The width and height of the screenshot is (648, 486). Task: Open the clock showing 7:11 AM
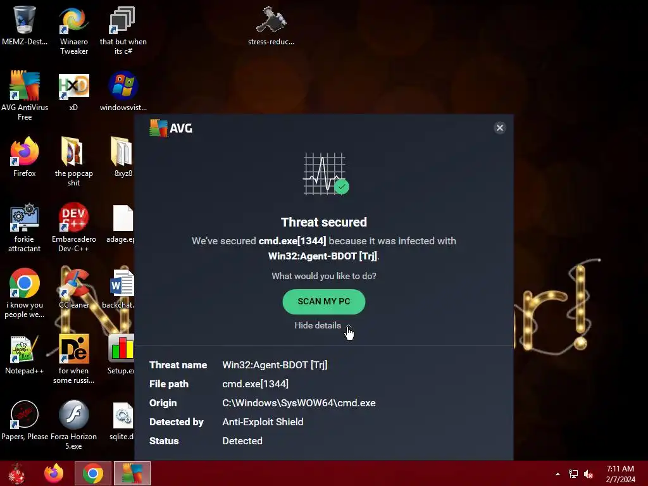pyautogui.click(x=620, y=474)
